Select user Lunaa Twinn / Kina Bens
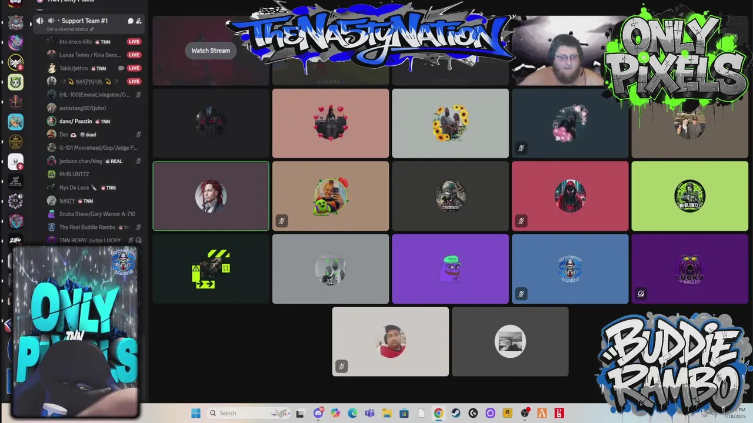This screenshot has height=423, width=753. pyautogui.click(x=94, y=55)
